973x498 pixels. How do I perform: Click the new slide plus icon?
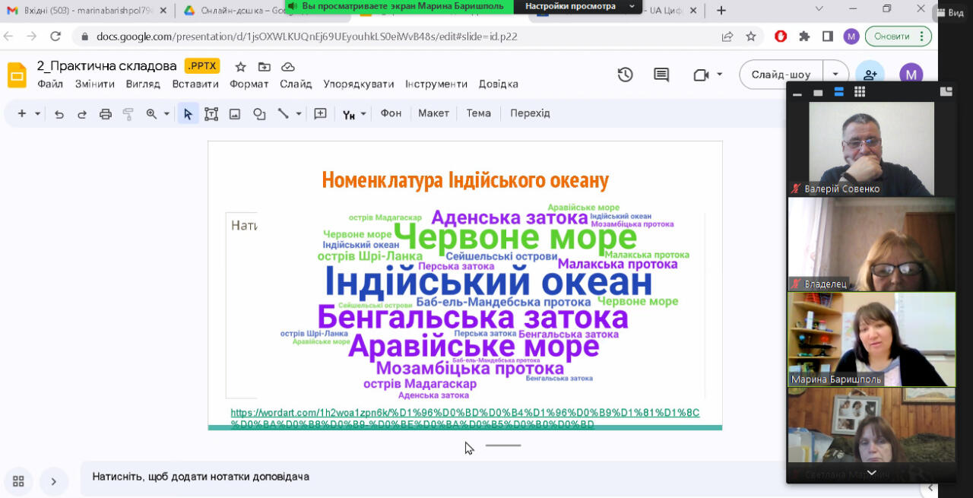pos(21,113)
